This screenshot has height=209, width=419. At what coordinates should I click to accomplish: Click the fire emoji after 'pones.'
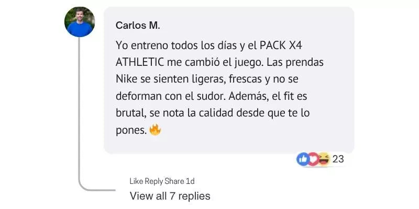(x=155, y=130)
